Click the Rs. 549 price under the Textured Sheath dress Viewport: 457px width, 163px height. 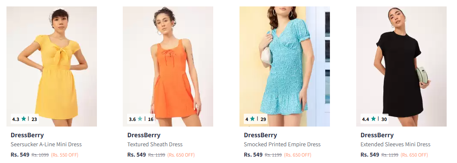pyautogui.click(x=137, y=154)
